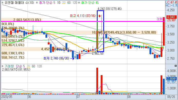
Task: Select the magenta 종가 단순 5 moving average label
Action: (x=47, y=3)
